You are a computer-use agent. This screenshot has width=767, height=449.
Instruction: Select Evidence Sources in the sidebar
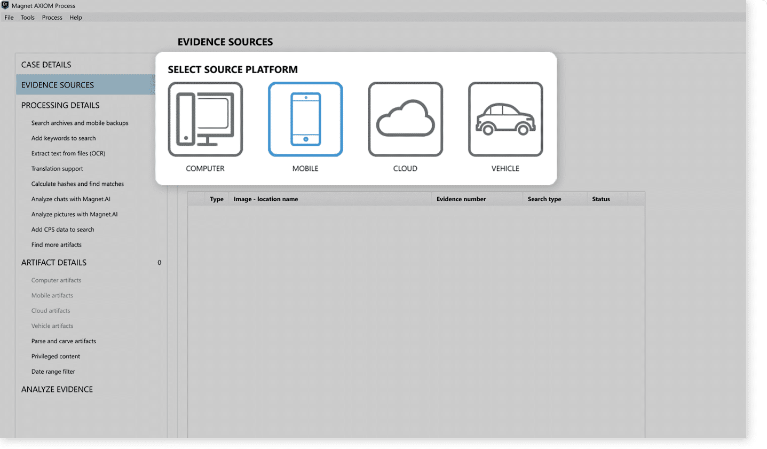pyautogui.click(x=57, y=84)
